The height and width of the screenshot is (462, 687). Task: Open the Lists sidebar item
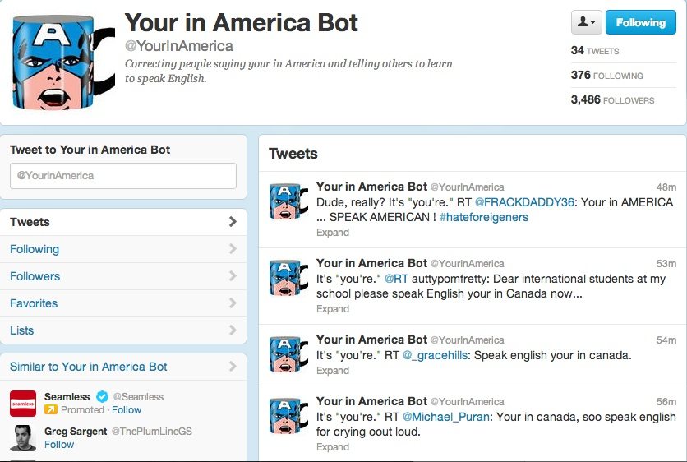click(123, 330)
